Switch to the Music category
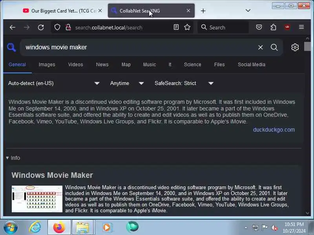 click(x=150, y=65)
